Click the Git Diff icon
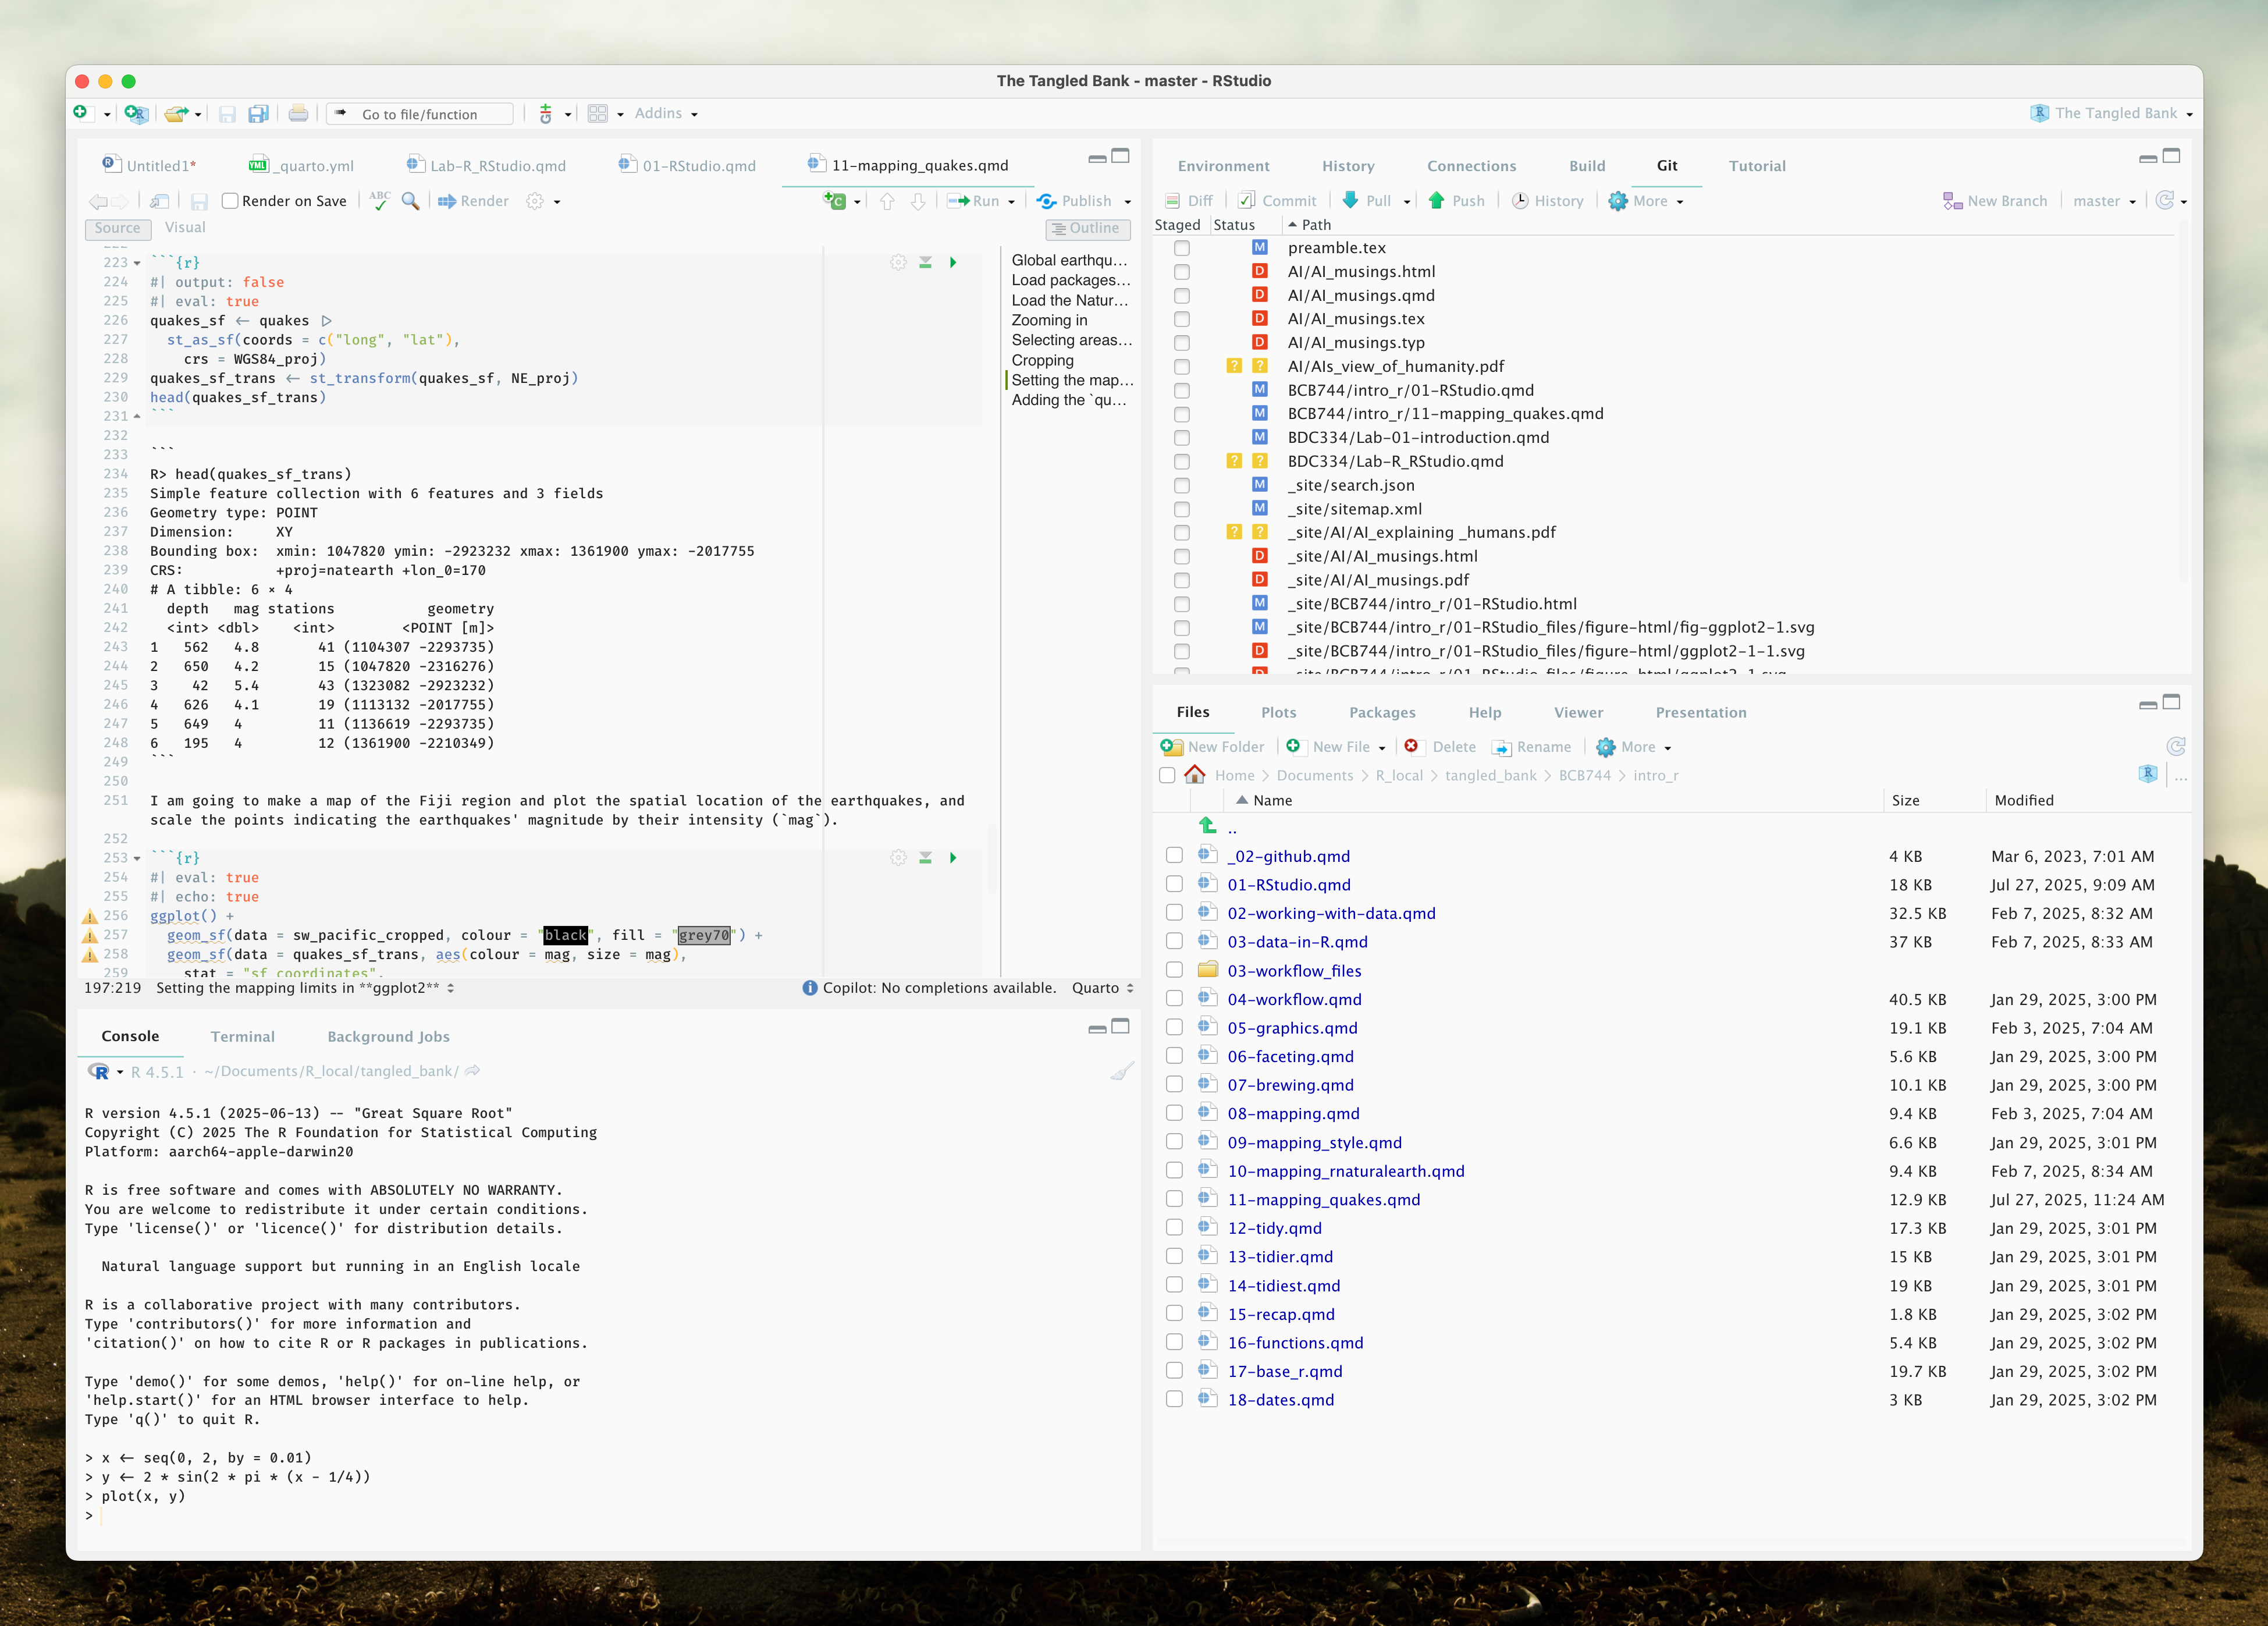The image size is (2268, 1626). click(1173, 201)
